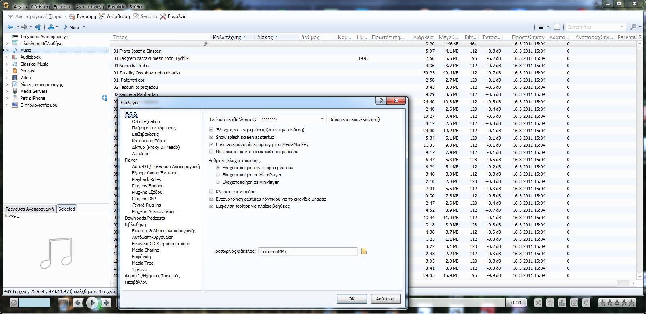The height and width of the screenshot is (314, 646).
Task: Click the column browser view icon
Action: (557, 27)
